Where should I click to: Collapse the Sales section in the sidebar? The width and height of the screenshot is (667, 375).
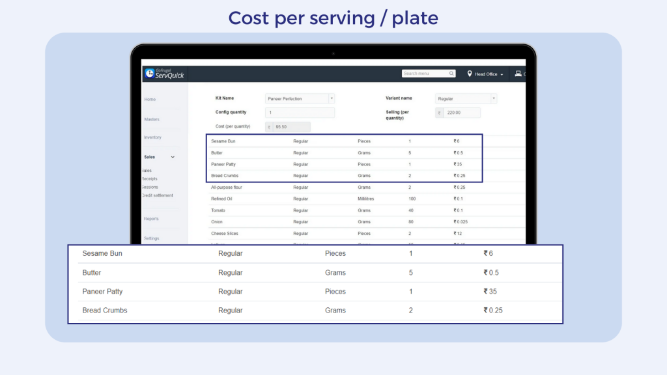pyautogui.click(x=173, y=157)
